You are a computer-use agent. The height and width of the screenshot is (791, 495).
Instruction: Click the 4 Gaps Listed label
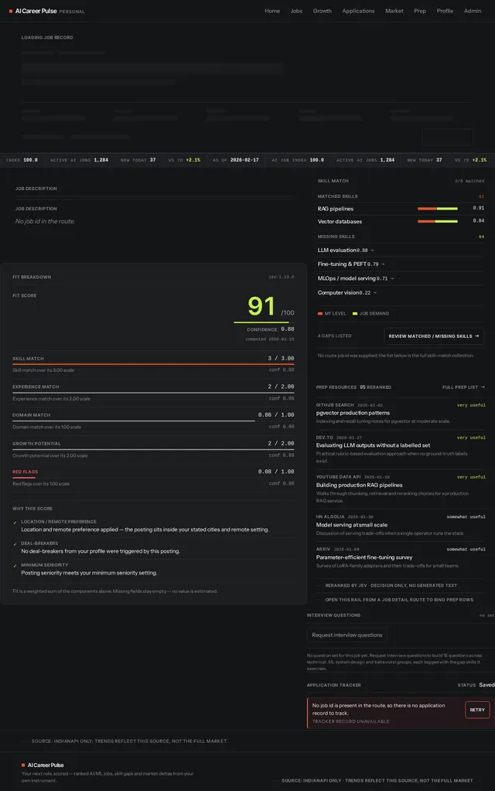click(335, 336)
